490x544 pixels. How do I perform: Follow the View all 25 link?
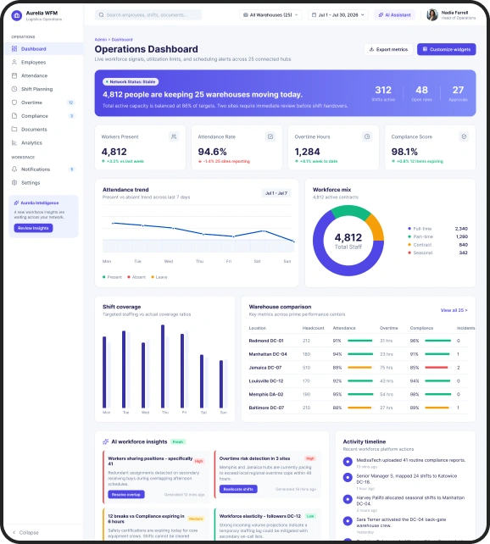tap(454, 310)
